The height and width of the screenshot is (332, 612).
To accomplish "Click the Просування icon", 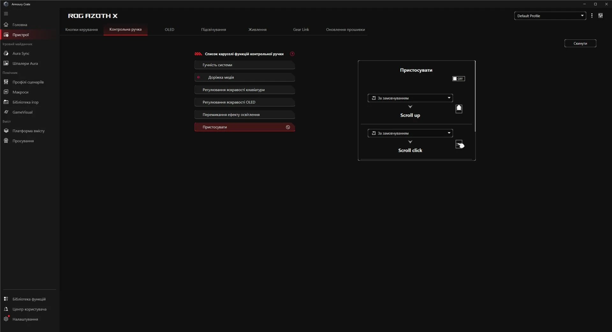I will [x=6, y=141].
